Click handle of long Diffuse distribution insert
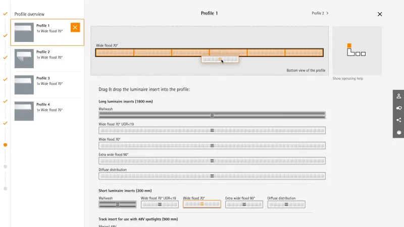This screenshot has height=227, width=404. [x=212, y=176]
